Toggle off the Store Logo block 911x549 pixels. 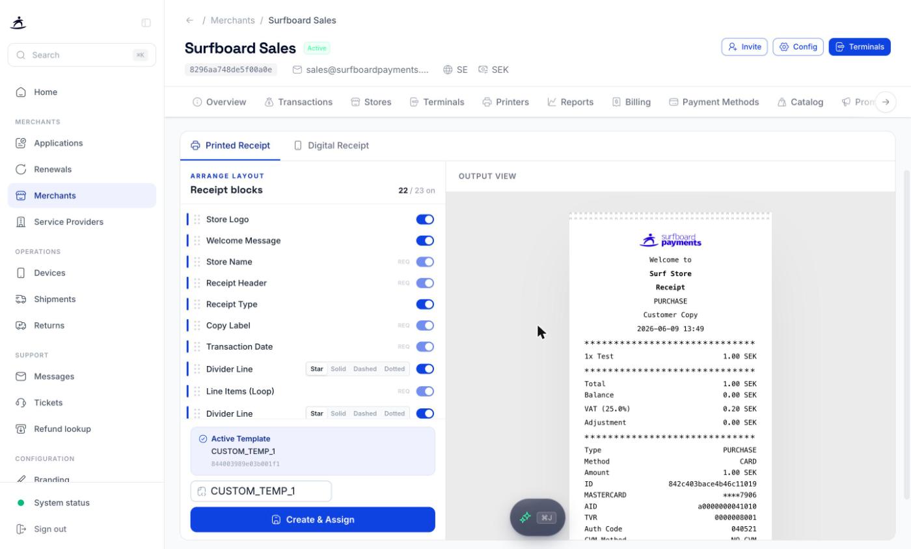(x=425, y=219)
